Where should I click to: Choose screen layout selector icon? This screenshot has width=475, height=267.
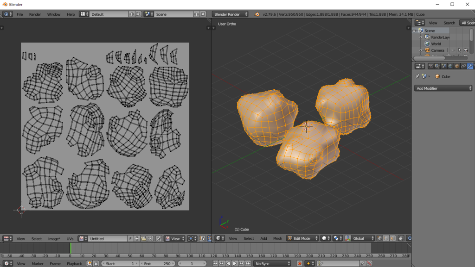tap(84, 14)
